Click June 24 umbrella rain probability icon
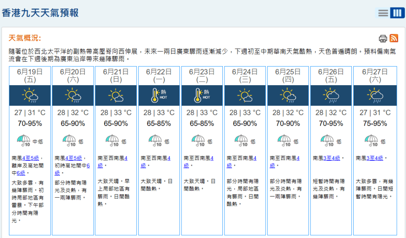 (241, 141)
